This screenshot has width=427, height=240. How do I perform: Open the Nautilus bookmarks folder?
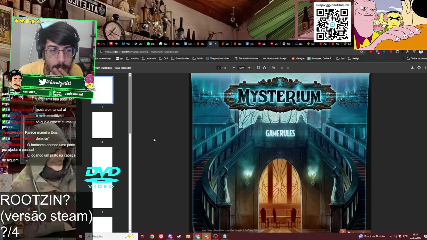tap(132, 58)
